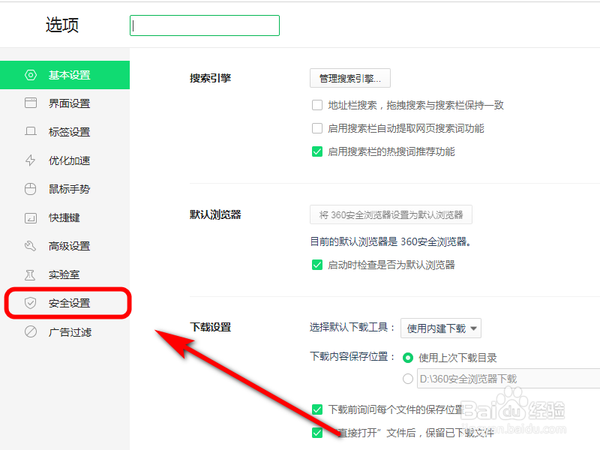Select 广告过滤 in the sidebar
This screenshot has height=450, width=600.
[x=64, y=331]
